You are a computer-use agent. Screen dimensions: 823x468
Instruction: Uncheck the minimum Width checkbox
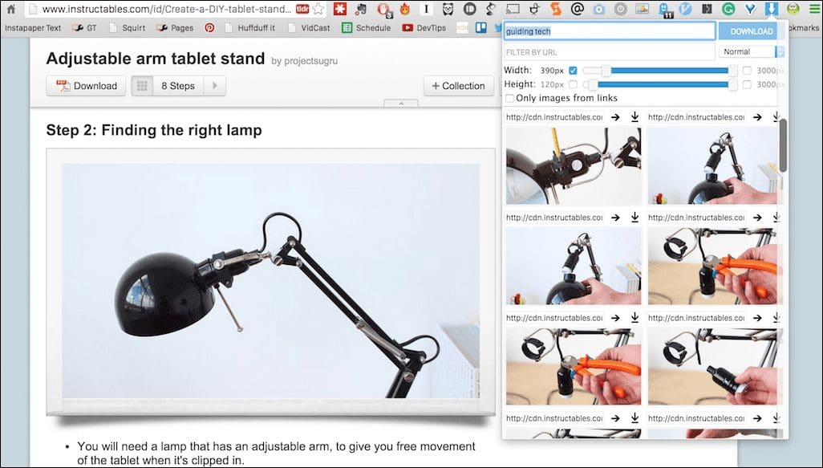(573, 71)
